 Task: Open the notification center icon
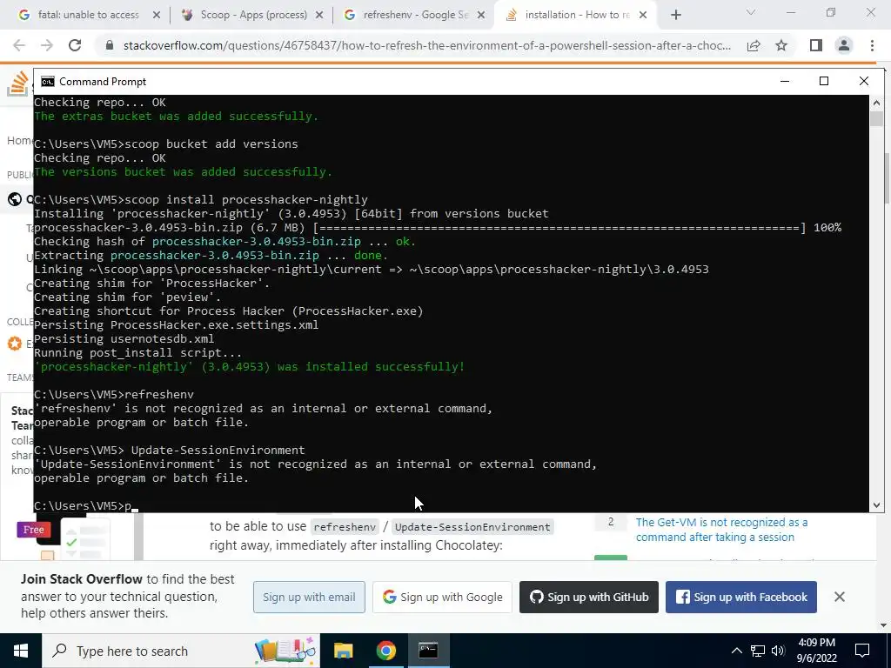click(862, 651)
